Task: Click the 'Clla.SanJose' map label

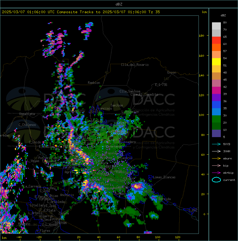Action: [x=130, y=91]
